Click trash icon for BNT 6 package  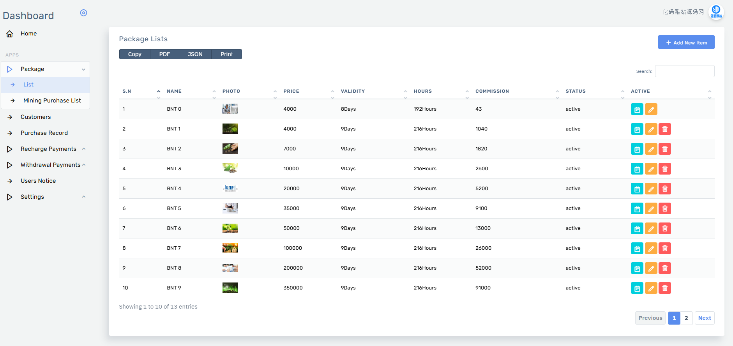(x=665, y=229)
